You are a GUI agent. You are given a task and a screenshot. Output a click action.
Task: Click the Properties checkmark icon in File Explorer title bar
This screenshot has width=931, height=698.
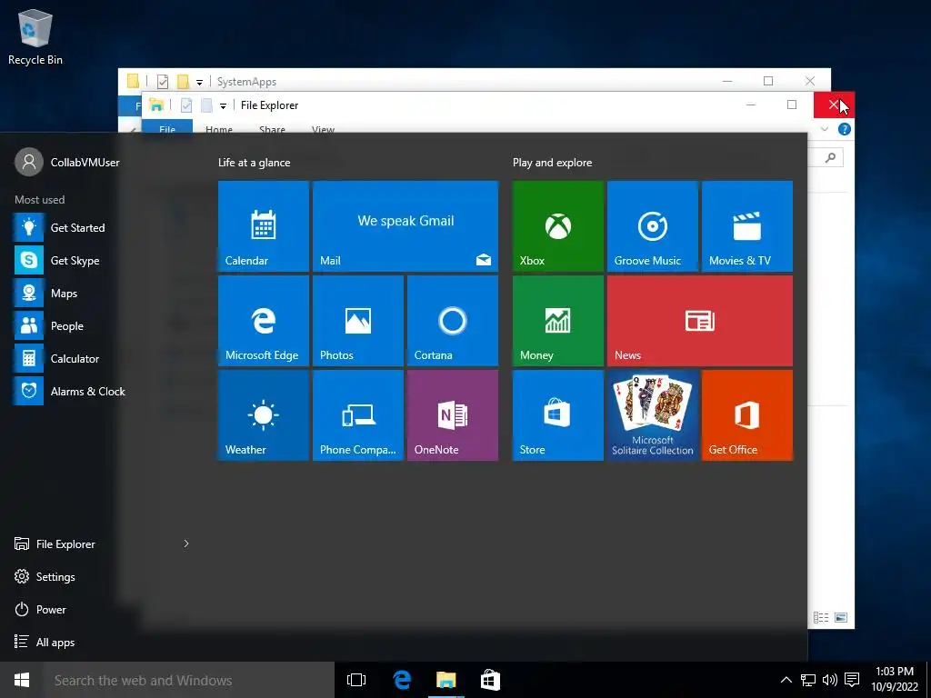point(185,105)
